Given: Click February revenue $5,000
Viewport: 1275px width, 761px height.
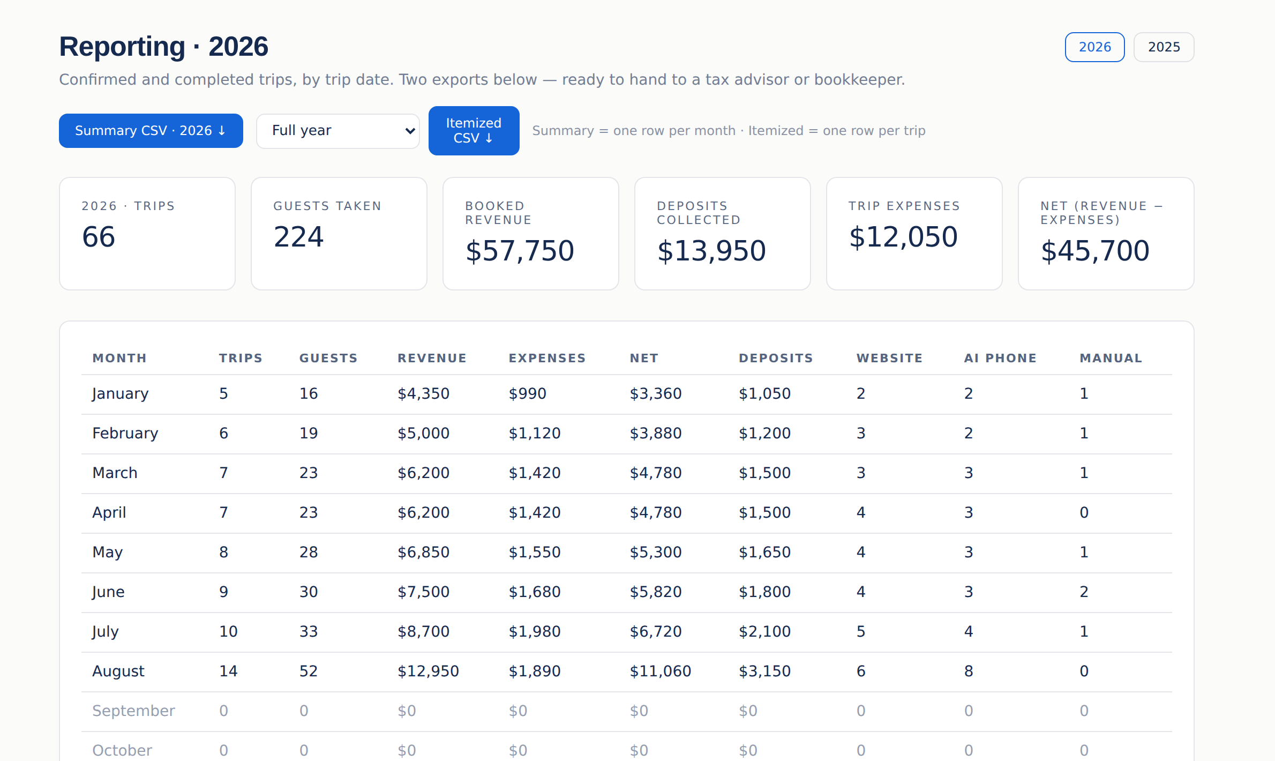Looking at the screenshot, I should [423, 434].
